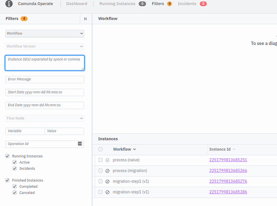Image resolution: width=277 pixels, height=206 pixels.
Task: Sort instances by Workflow column
Action: click(x=124, y=149)
